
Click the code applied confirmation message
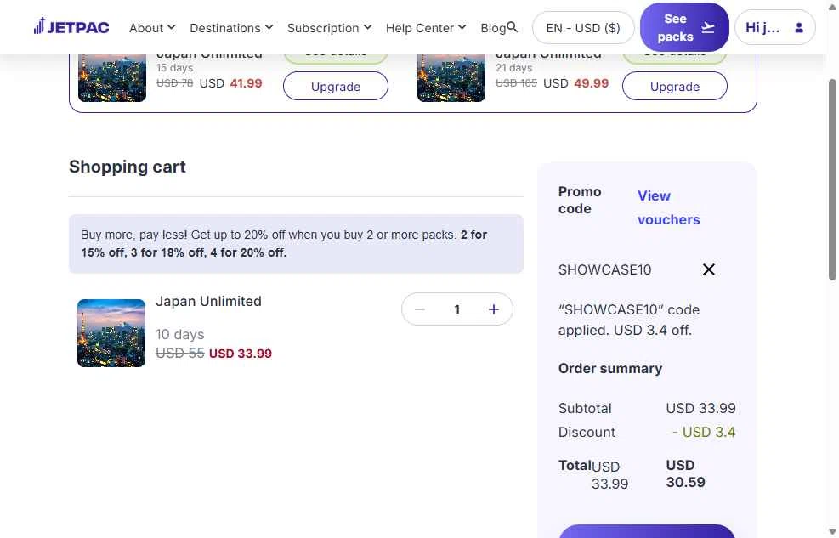click(x=629, y=320)
